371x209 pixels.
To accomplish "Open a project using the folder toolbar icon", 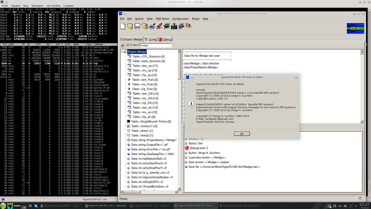I will pyautogui.click(x=130, y=26).
